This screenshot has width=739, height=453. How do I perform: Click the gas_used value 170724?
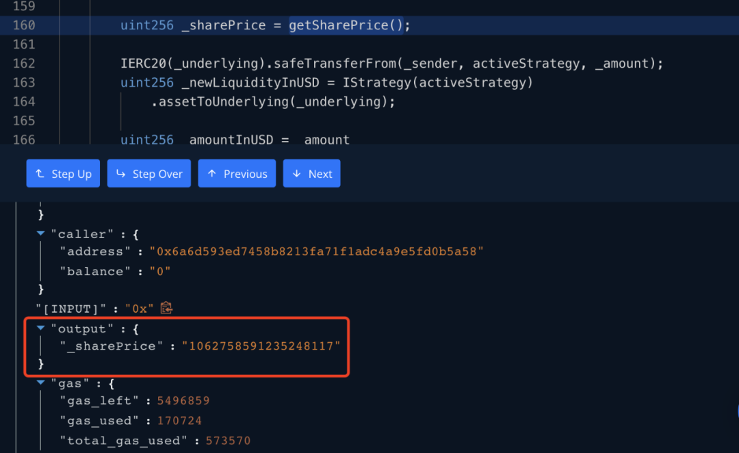(x=179, y=421)
